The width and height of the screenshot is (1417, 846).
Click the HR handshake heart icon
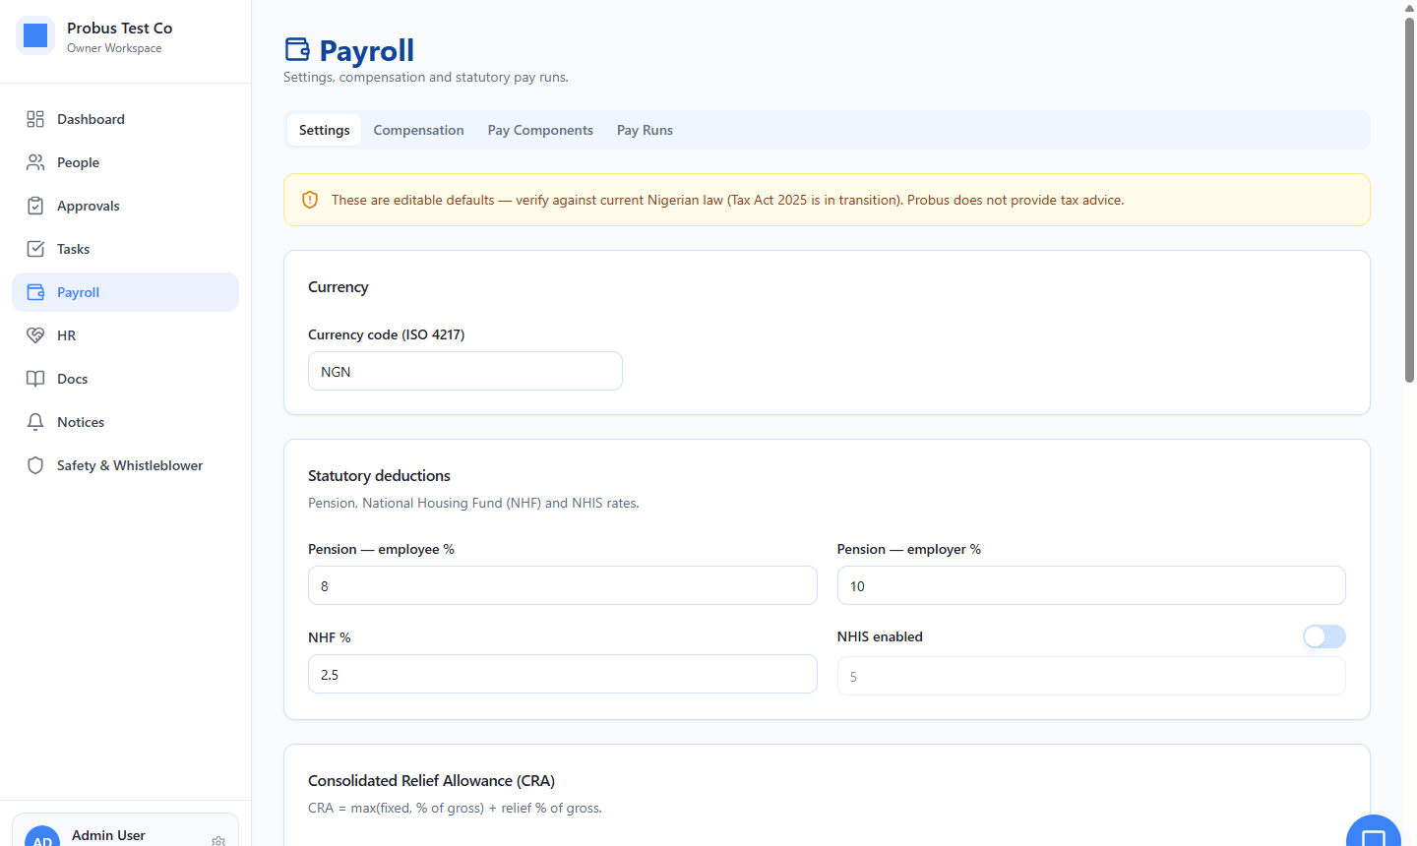35,335
